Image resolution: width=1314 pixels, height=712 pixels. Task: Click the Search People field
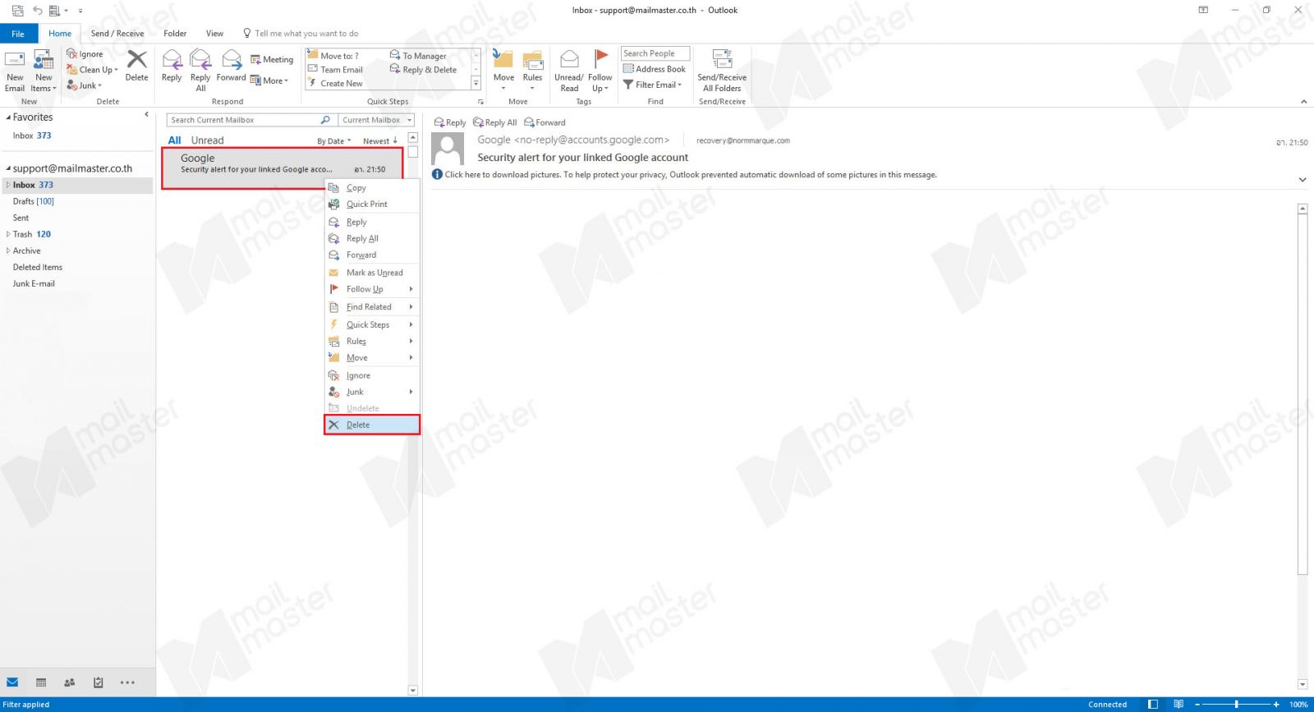(655, 53)
